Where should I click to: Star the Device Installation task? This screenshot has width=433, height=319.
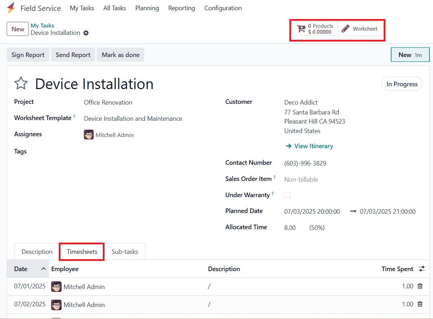[21, 84]
